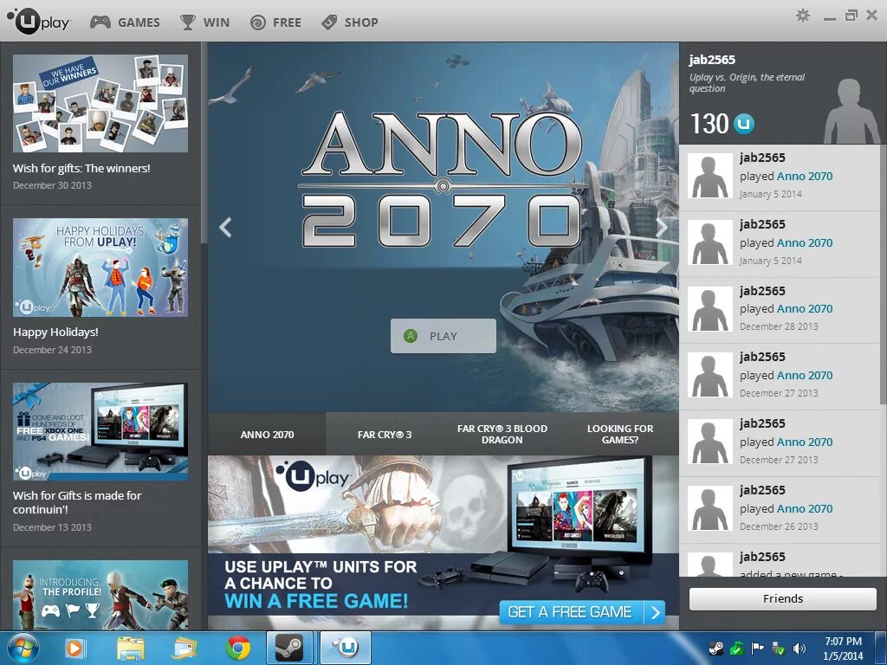Viewport: 887px width, 665px height.
Task: Launch Google Chrome from the taskbar
Action: [238, 648]
